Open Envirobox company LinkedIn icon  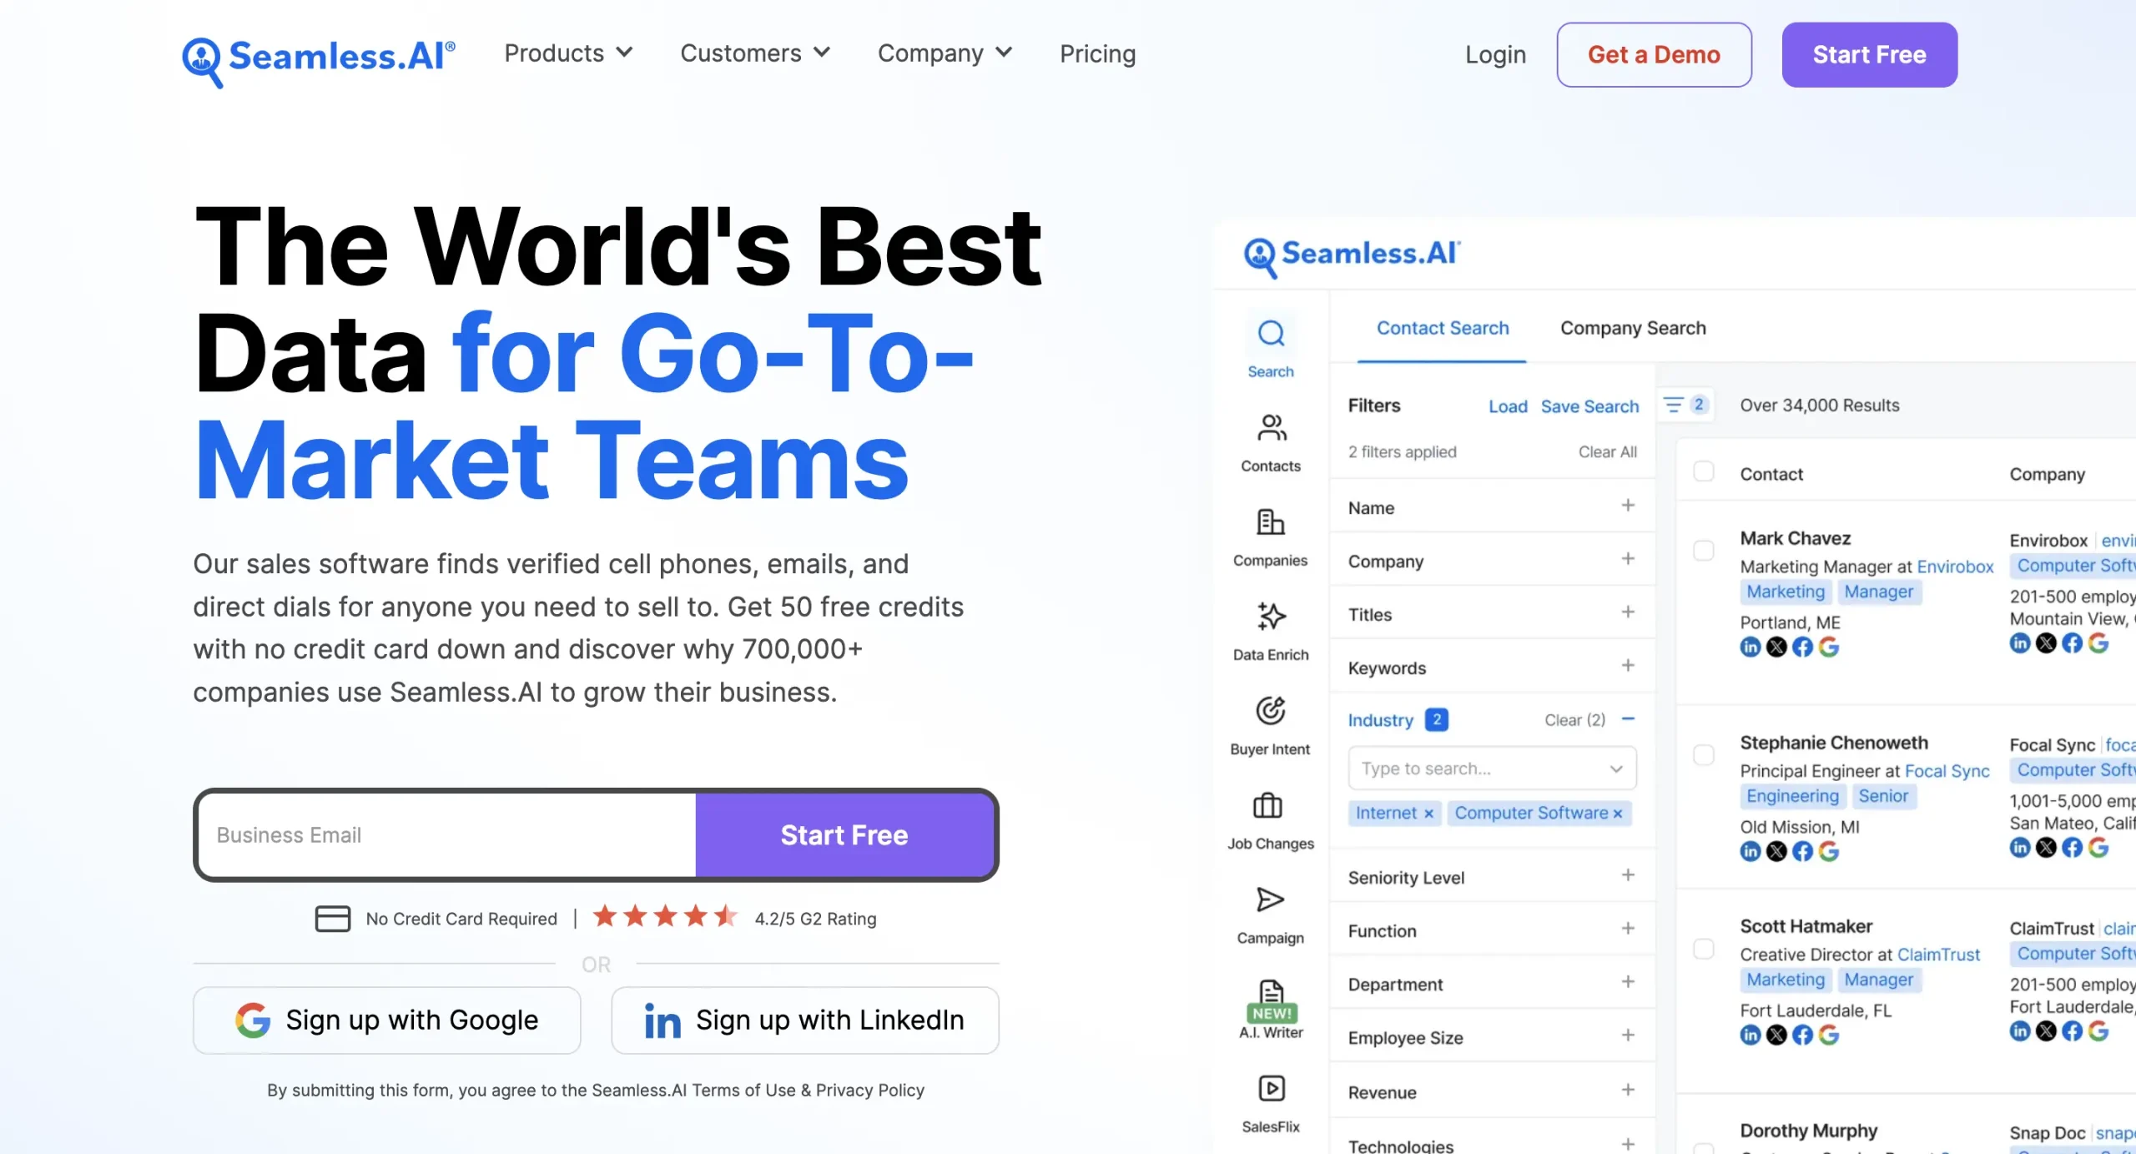[2019, 643]
